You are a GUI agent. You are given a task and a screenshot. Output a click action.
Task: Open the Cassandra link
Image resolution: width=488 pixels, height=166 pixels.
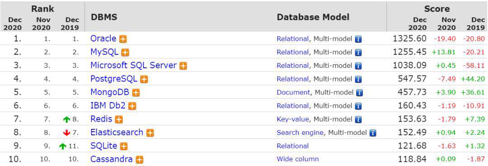112,160
